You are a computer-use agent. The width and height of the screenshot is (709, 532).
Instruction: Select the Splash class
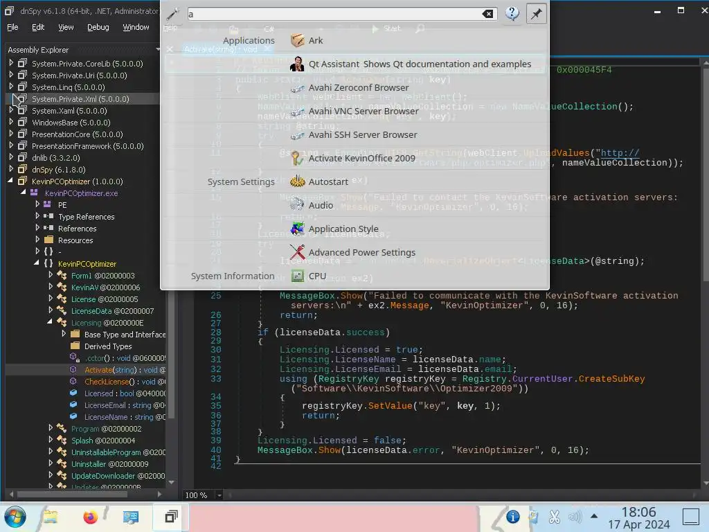click(103, 440)
